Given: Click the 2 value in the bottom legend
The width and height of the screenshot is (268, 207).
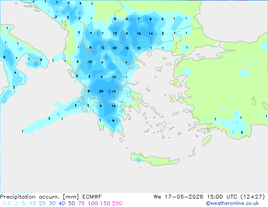Looking at the screenshot, I should 16,204.
